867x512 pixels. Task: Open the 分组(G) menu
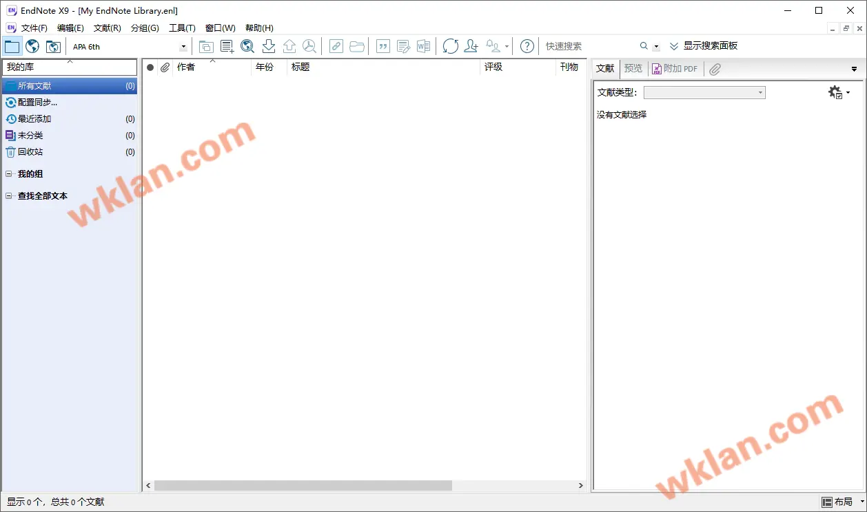[145, 28]
